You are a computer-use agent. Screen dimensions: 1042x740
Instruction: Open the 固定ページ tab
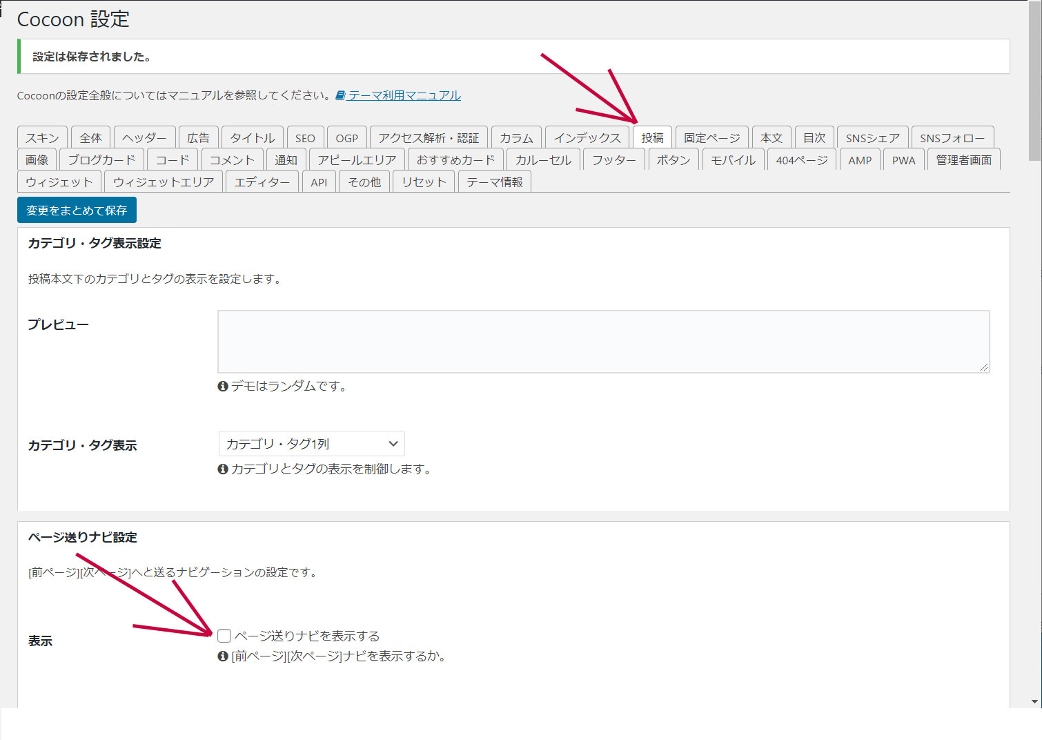[711, 137]
